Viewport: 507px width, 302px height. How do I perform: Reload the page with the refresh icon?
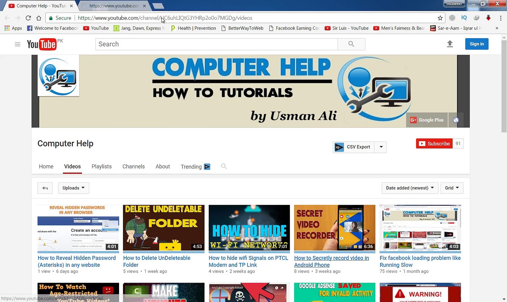coord(28,18)
